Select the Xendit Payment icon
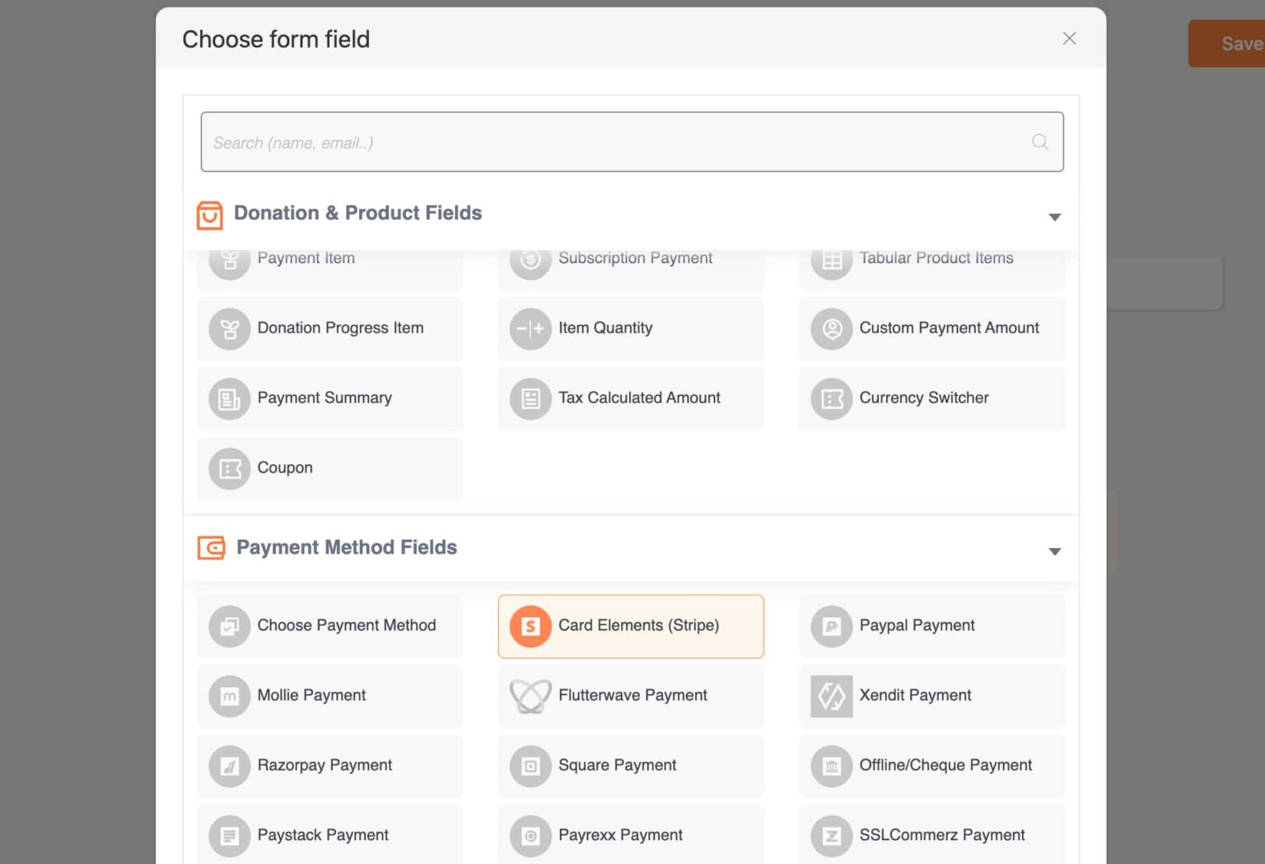This screenshot has height=864, width=1265. [831, 696]
